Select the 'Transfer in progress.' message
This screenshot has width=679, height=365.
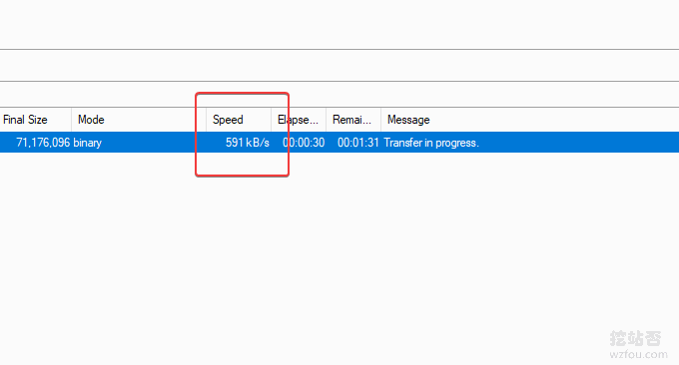tap(431, 143)
